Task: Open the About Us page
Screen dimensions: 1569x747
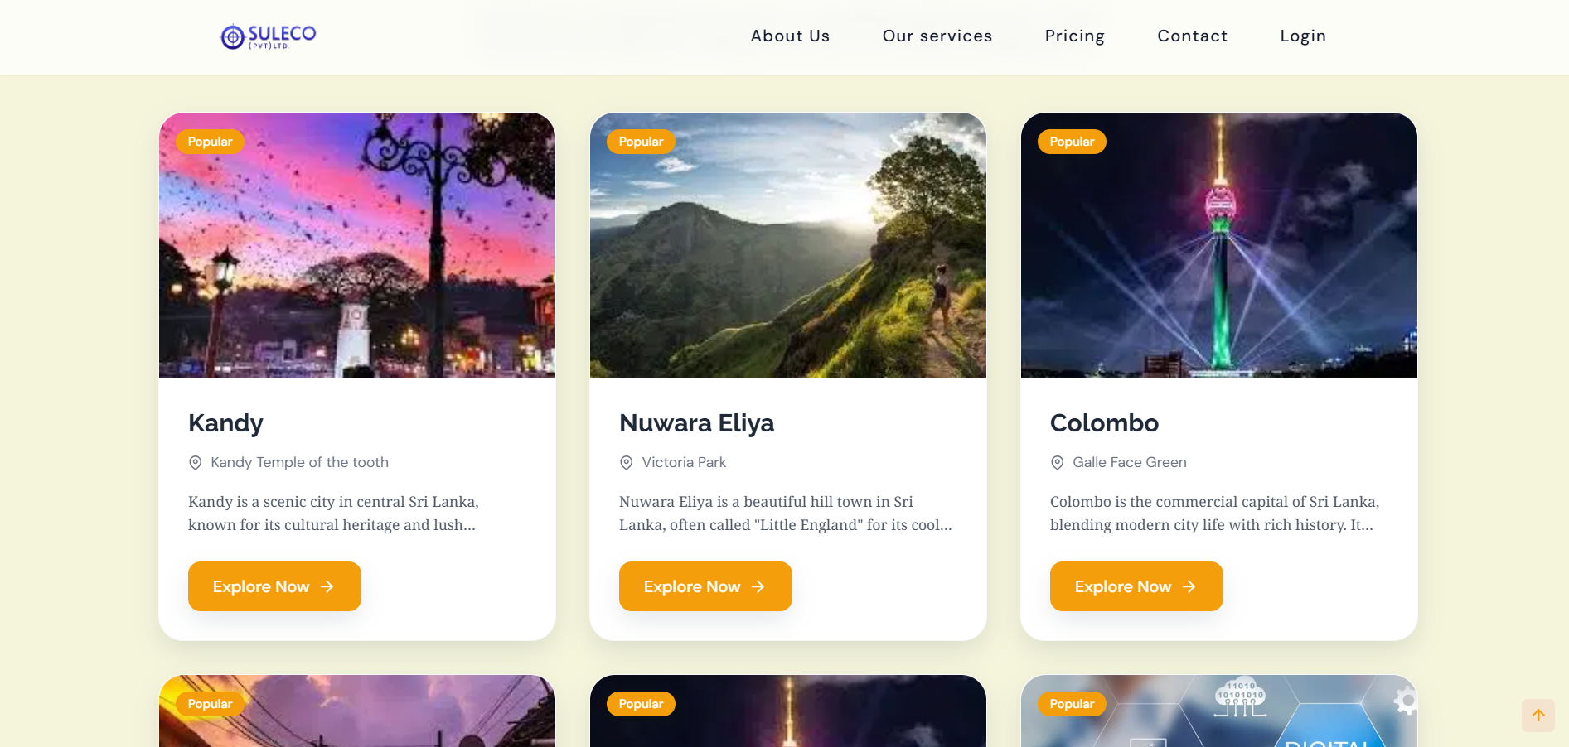Action: [x=790, y=36]
